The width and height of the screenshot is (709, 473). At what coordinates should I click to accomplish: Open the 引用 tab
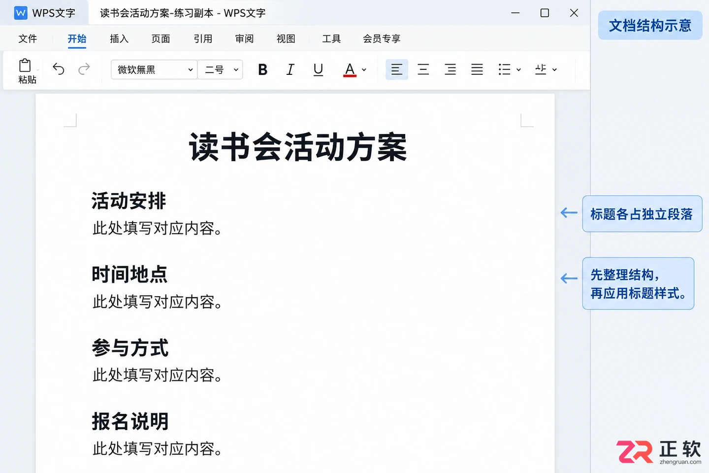(x=203, y=39)
